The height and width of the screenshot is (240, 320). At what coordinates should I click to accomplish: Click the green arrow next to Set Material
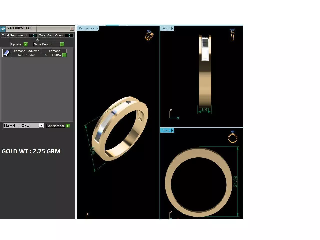(68, 126)
